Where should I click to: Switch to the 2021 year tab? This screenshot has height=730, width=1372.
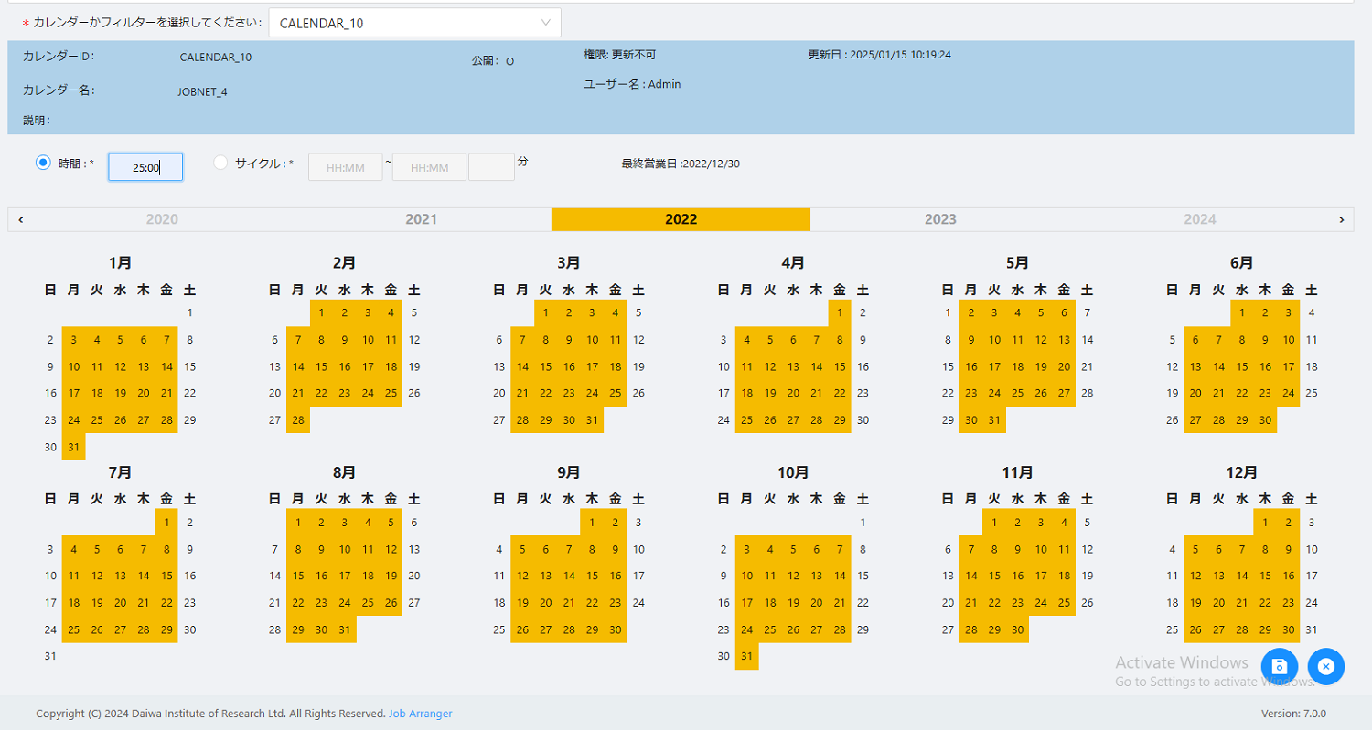point(421,219)
